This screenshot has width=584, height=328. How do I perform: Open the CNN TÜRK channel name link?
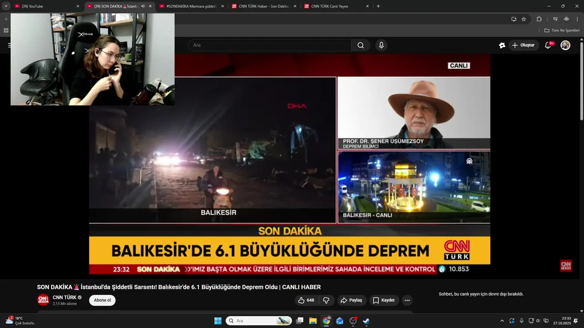64,297
